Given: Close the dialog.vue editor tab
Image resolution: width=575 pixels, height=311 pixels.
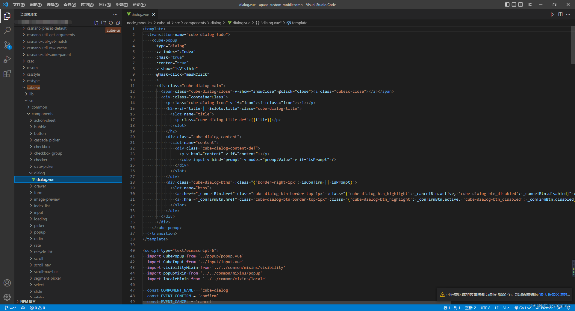Looking at the screenshot, I should [154, 14].
